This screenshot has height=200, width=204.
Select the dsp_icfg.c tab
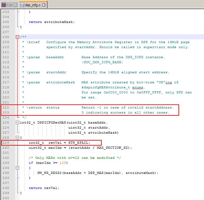click(x=33, y=5)
